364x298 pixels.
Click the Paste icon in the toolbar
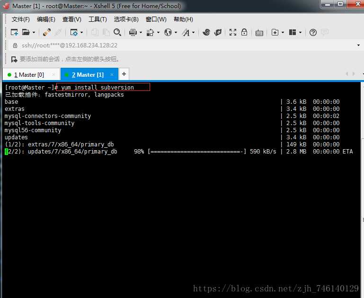(x=106, y=32)
